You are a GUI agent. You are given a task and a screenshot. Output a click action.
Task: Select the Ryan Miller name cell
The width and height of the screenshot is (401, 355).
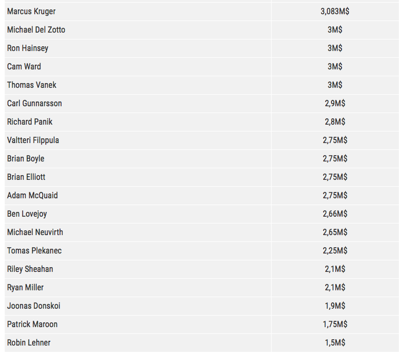25,287
